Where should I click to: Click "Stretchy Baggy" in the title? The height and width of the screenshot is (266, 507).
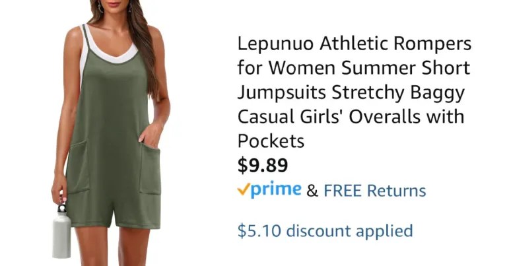coord(398,93)
